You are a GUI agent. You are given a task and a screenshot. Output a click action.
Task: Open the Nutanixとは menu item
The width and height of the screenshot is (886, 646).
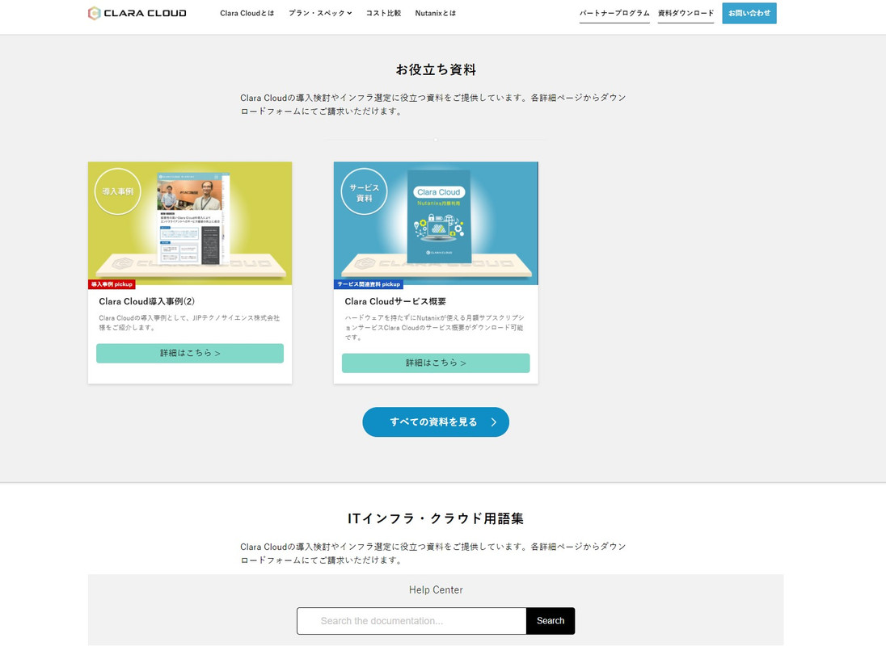[x=435, y=13]
